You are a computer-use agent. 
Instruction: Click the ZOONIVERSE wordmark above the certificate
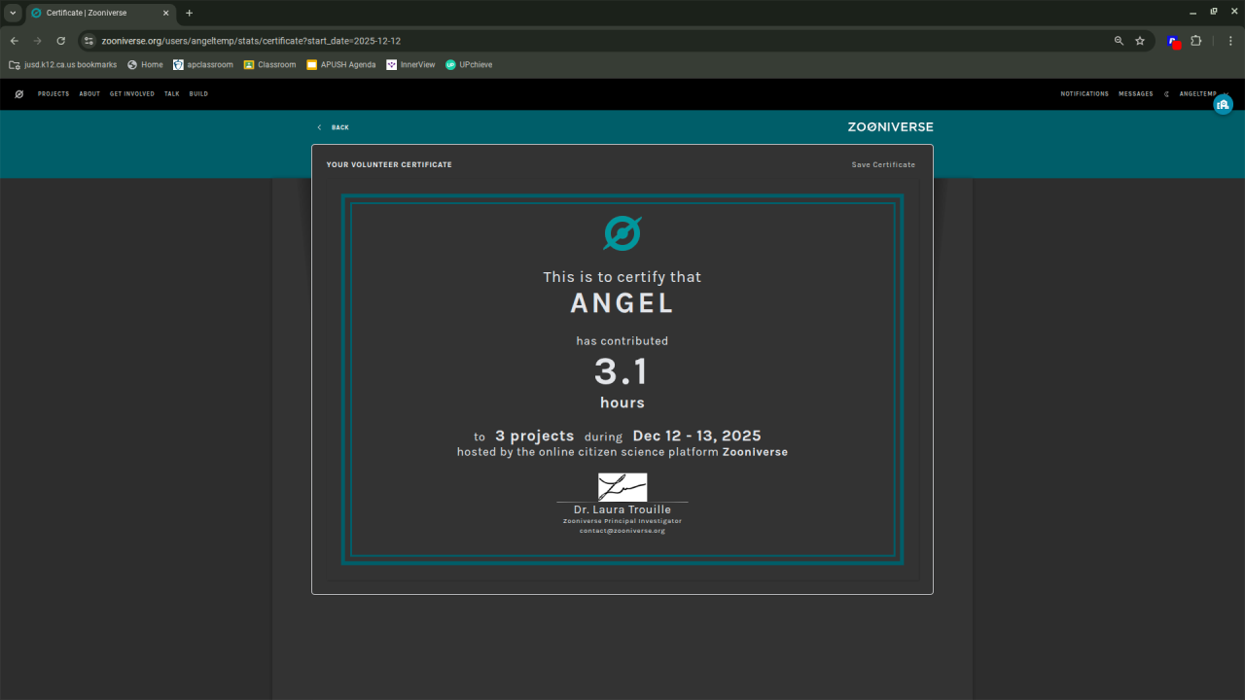pyautogui.click(x=890, y=127)
